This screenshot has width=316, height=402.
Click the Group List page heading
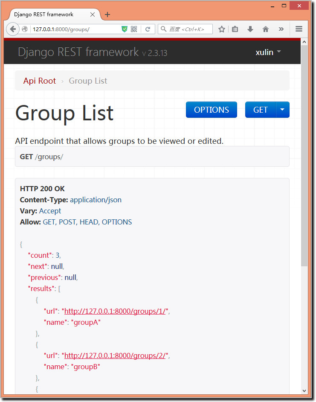[x=64, y=113]
